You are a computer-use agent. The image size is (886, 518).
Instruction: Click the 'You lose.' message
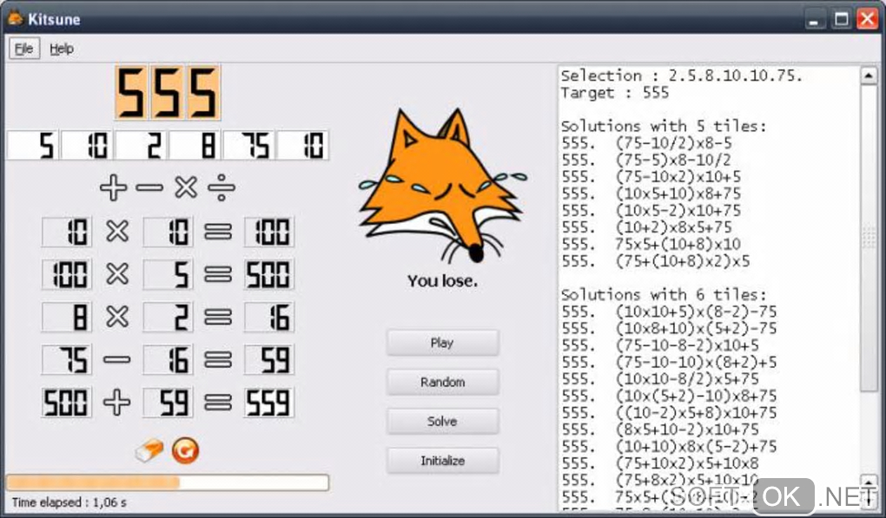442,281
